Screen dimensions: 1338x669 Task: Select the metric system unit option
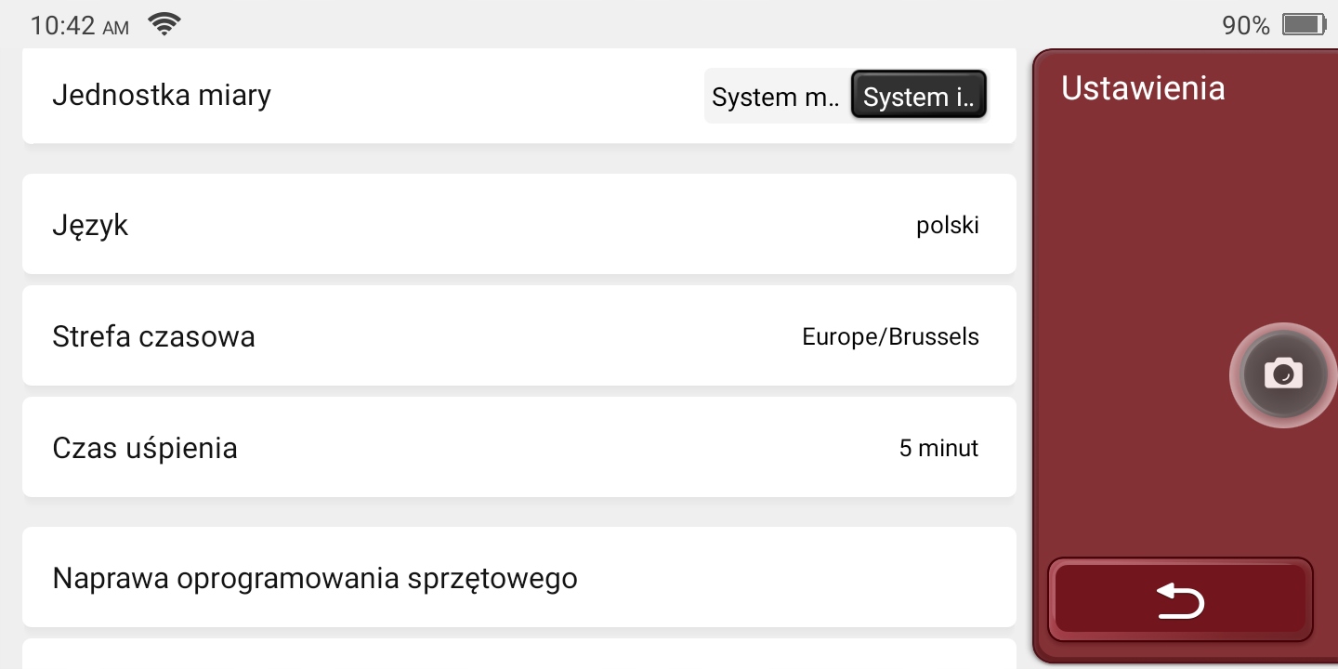click(x=776, y=96)
